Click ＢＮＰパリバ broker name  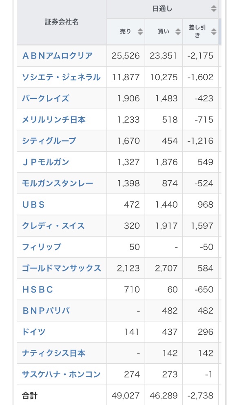46,311
